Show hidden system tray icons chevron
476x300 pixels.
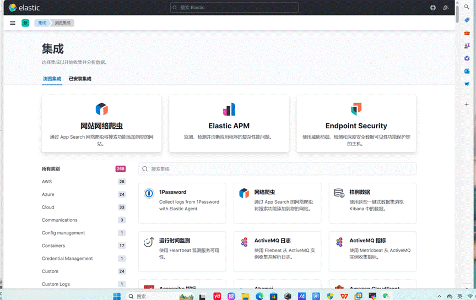(439, 296)
